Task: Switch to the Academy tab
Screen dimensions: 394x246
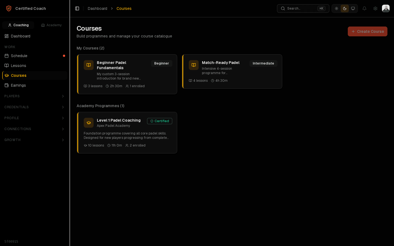Action: point(51,25)
